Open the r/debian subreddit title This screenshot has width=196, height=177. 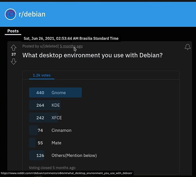[32, 14]
